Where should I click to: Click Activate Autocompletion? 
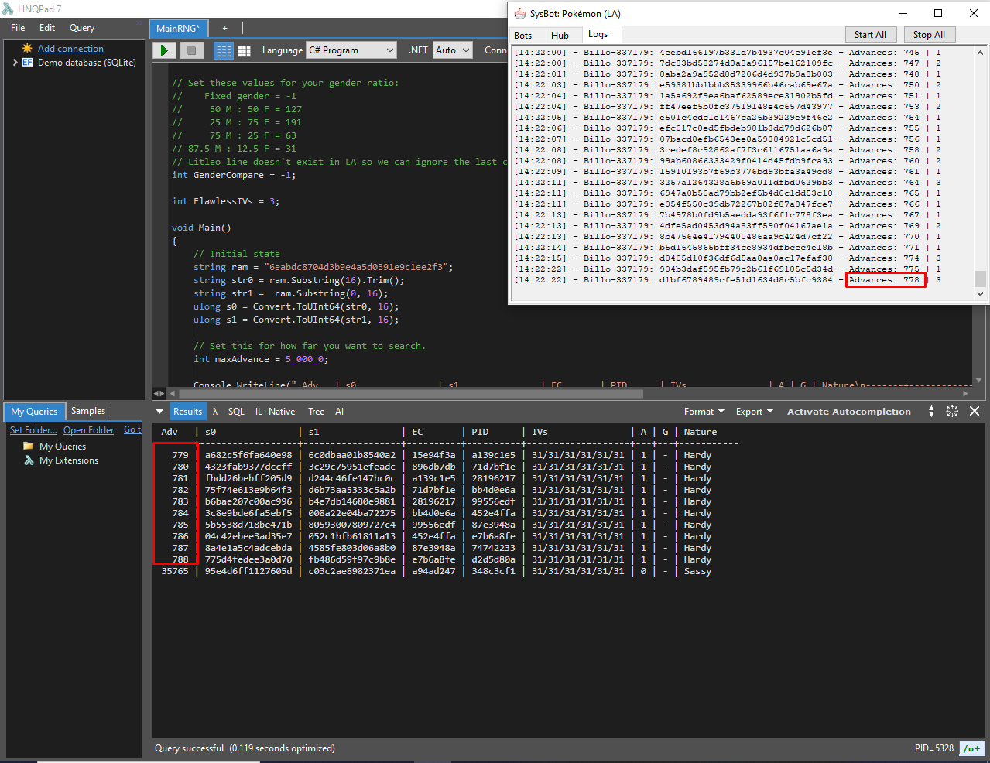848,412
